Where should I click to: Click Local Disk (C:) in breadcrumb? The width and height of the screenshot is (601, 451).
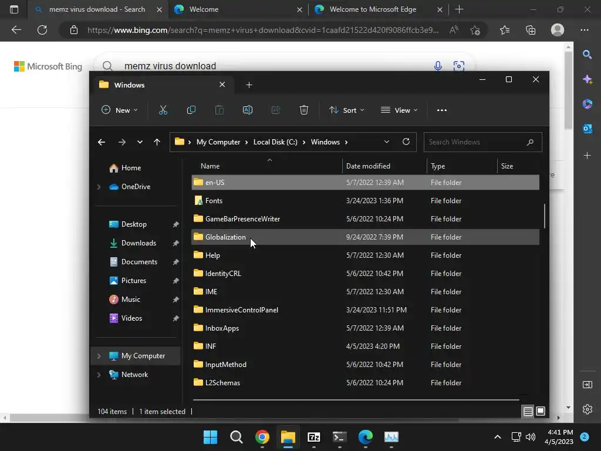coord(275,142)
